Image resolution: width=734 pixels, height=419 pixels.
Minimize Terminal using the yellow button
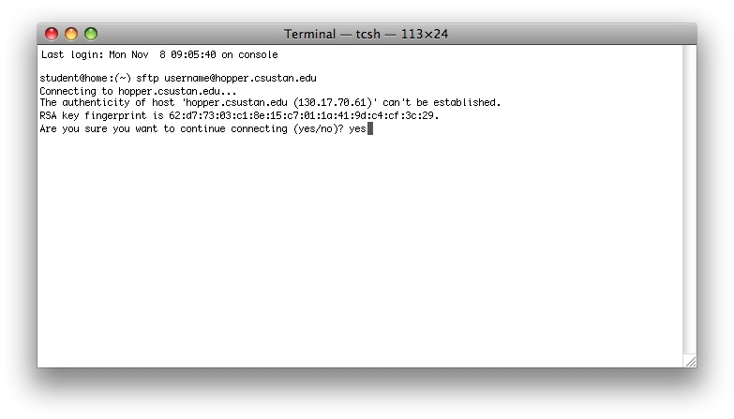71,34
